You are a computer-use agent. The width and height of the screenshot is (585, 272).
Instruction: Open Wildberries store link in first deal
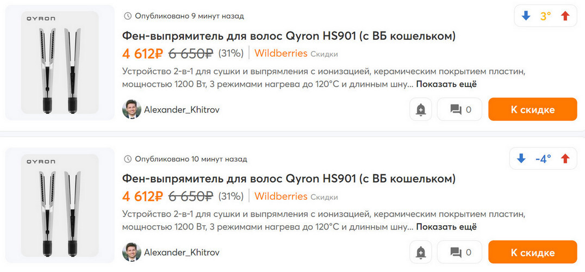tap(281, 53)
